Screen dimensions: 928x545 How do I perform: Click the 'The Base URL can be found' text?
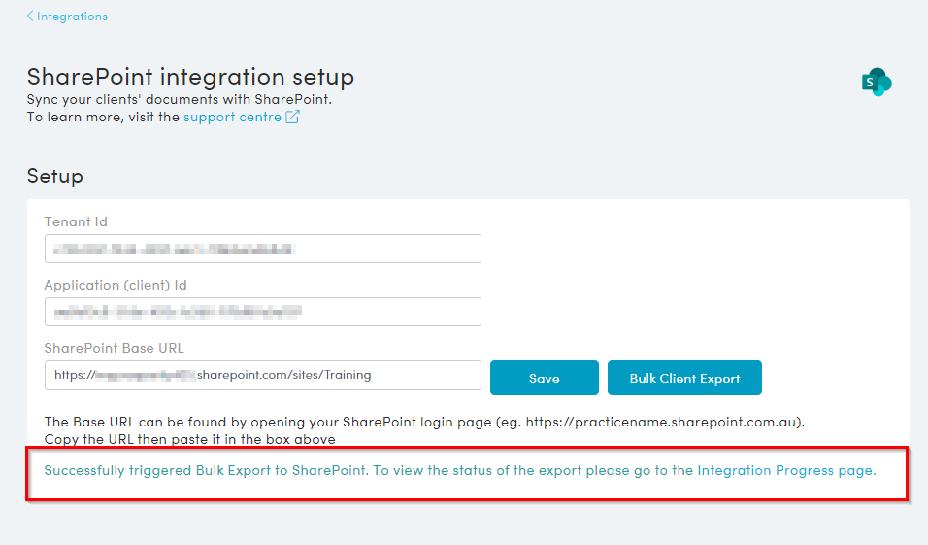424,422
